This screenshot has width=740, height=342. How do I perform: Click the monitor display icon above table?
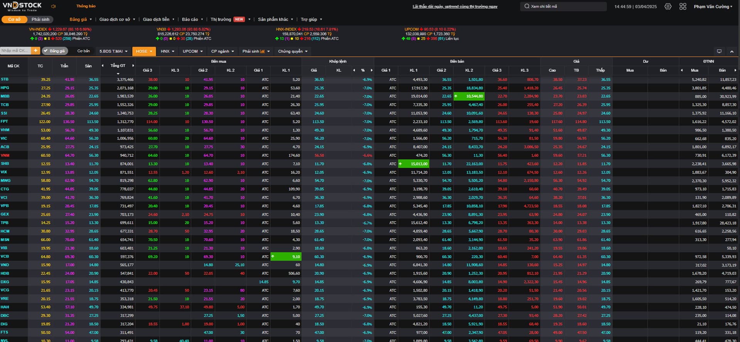[x=719, y=51]
